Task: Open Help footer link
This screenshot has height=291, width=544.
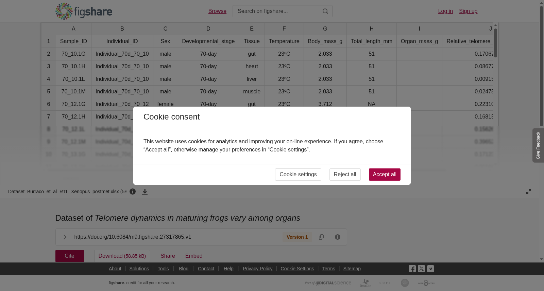Action: (x=228, y=269)
